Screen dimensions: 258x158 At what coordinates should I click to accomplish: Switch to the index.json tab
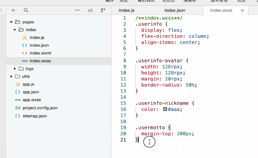click(x=175, y=10)
